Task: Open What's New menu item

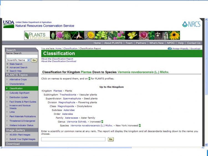Action: click(156, 43)
